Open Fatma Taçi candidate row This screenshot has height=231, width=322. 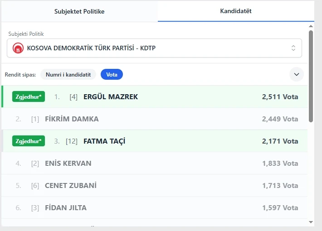tap(104, 141)
